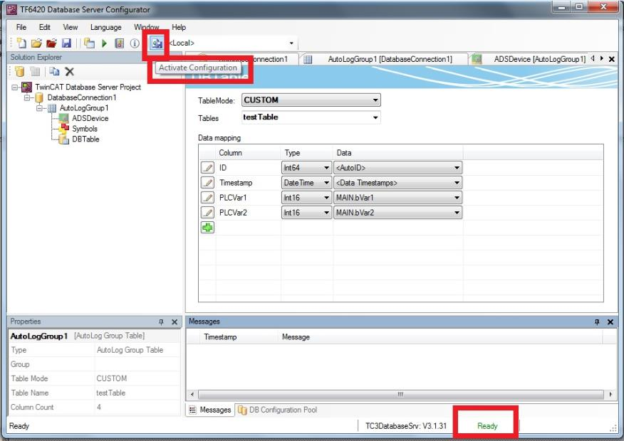
Task: Open a project with the yellow folder icon
Action: [36, 43]
